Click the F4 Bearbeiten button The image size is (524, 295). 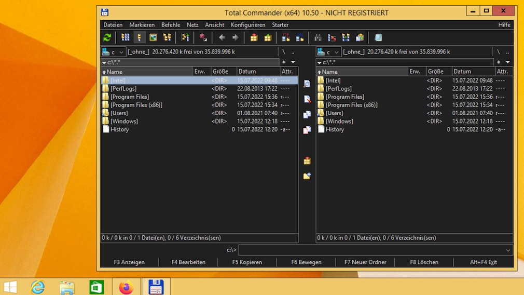pos(188,262)
